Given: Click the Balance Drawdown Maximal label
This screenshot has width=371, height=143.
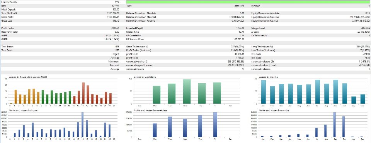Looking at the screenshot, I should (x=141, y=17).
